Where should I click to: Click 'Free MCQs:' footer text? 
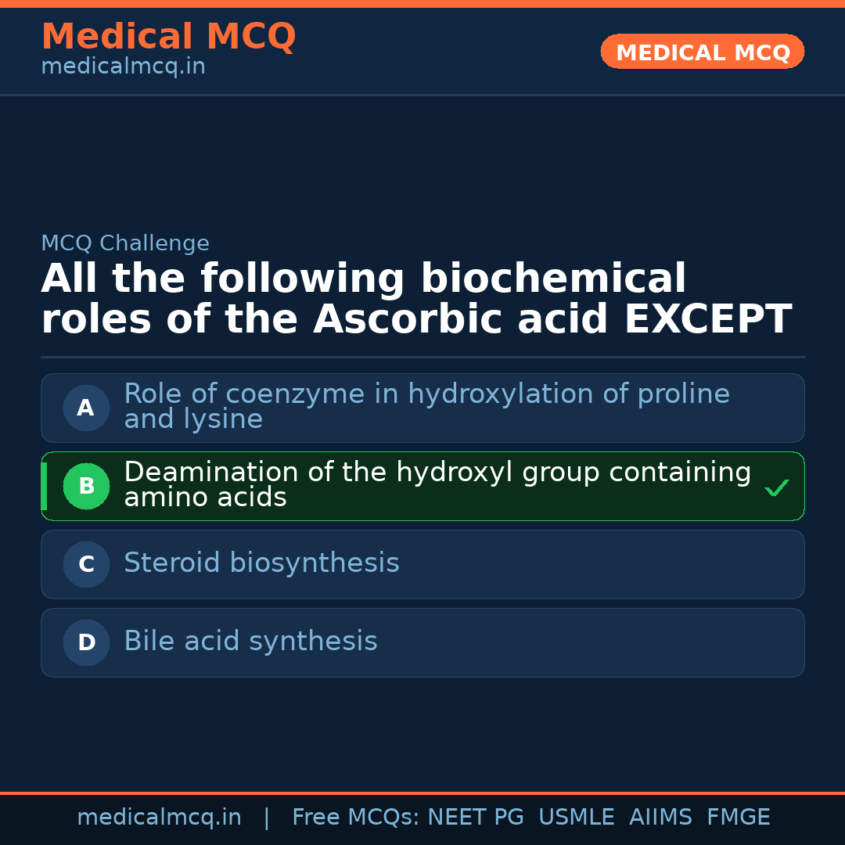tap(356, 818)
